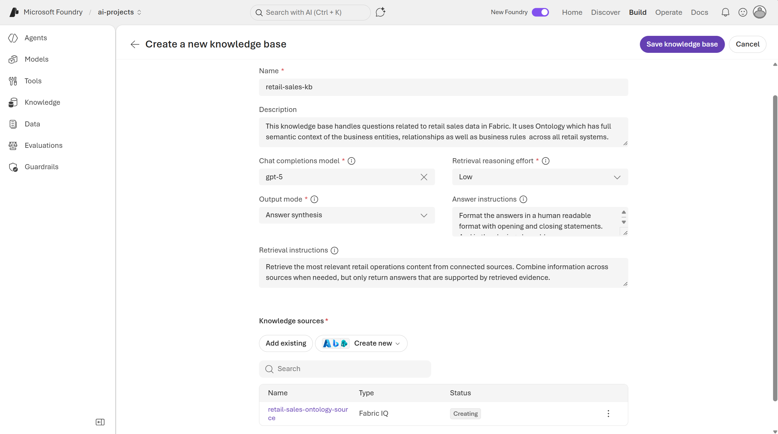
Task: Show info for Retrieval reasoning effort
Action: coord(545,161)
